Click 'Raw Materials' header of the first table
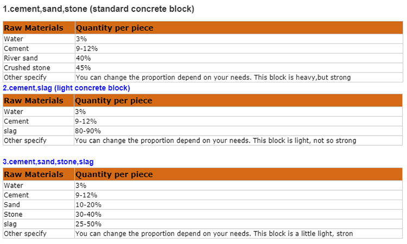The width and height of the screenshot is (407, 244). click(x=34, y=28)
